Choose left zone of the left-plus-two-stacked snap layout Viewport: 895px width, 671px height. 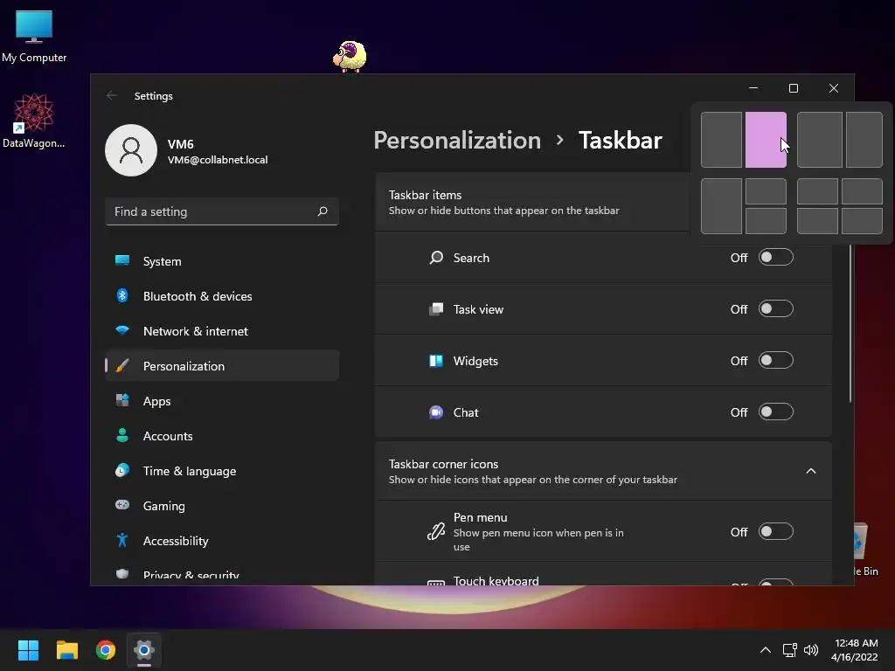click(721, 206)
